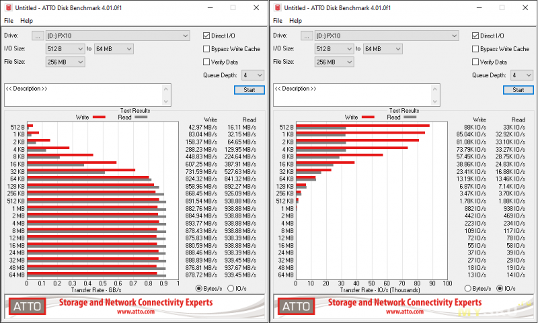The height and width of the screenshot is (323, 538).
Task: Expand the Drive dropdown in left window
Action: [x=184, y=36]
